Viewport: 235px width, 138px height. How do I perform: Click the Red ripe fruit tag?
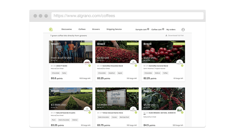tap(124, 117)
